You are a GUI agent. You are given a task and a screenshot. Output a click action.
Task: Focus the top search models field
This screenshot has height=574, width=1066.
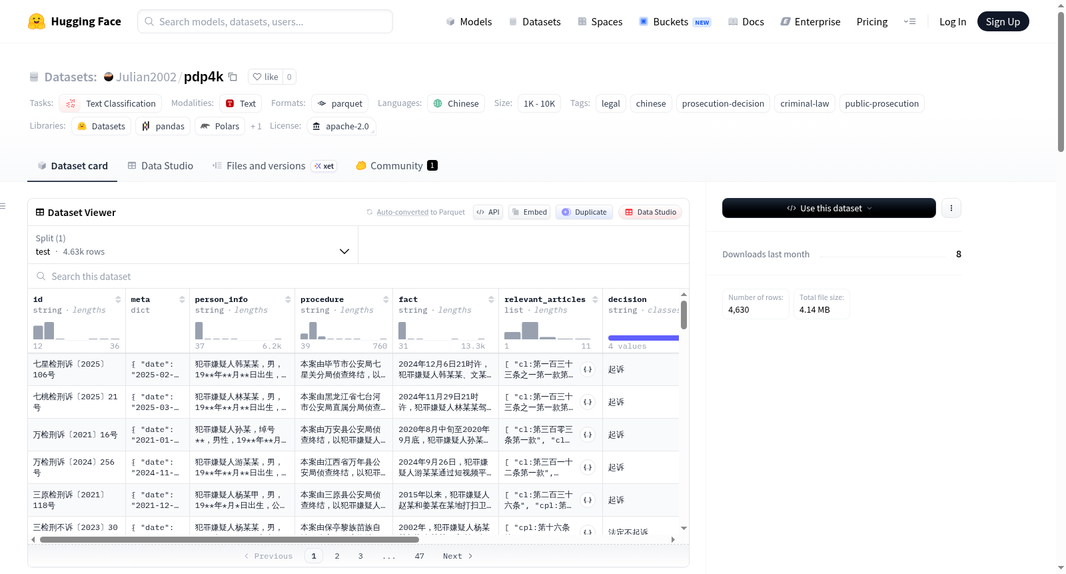tap(265, 21)
